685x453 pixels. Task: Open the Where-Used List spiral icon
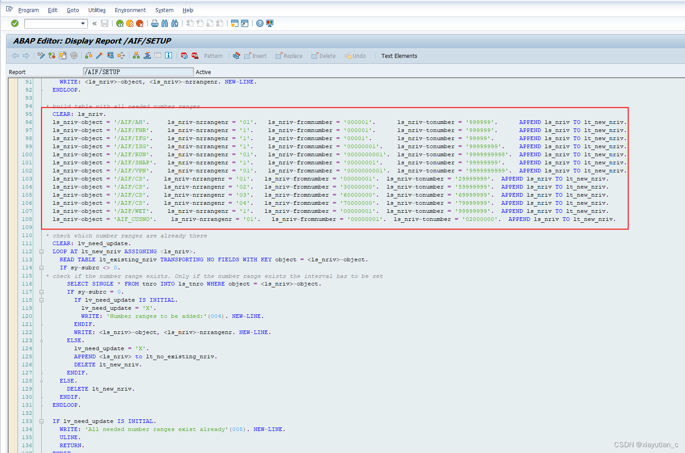point(74,55)
